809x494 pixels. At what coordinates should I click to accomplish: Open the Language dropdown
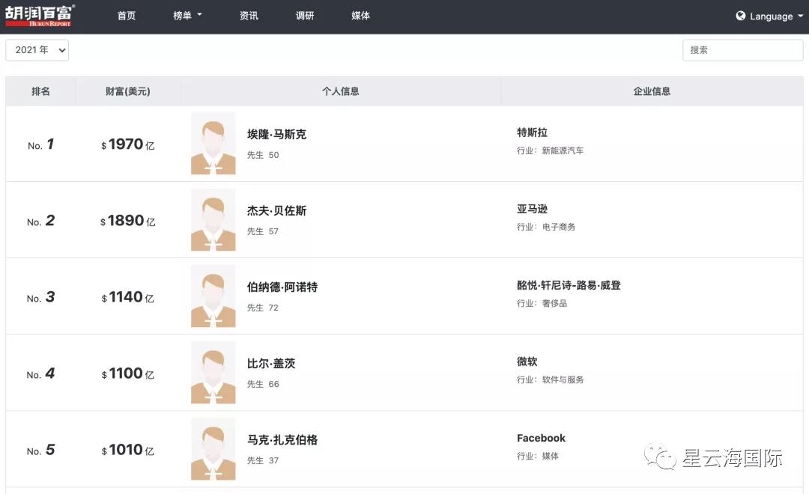(769, 16)
